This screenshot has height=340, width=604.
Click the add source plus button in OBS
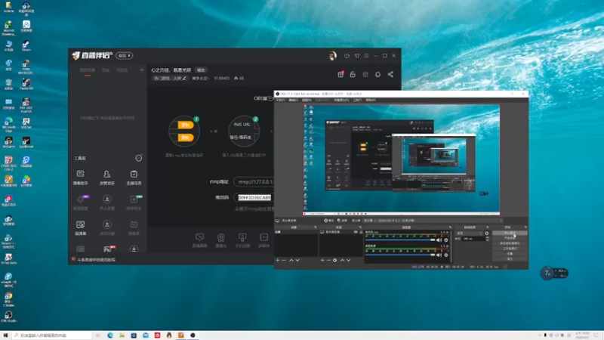tap(322, 260)
